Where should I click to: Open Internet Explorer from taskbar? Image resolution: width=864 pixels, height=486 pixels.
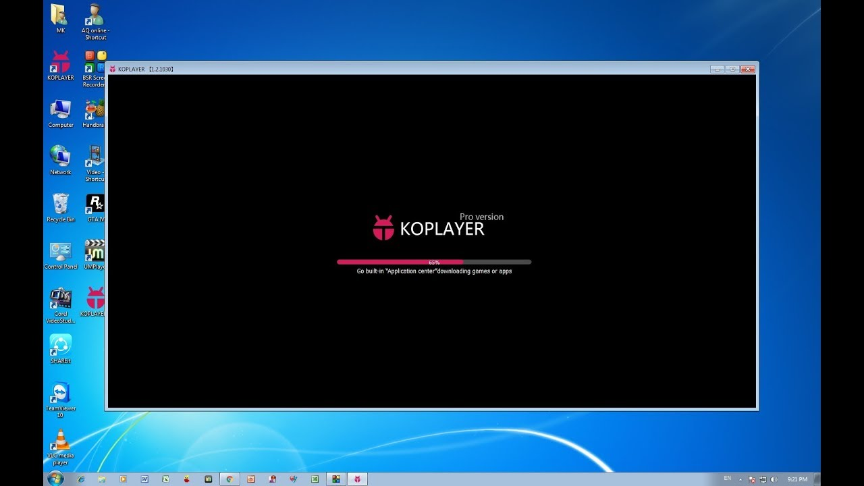click(x=81, y=479)
